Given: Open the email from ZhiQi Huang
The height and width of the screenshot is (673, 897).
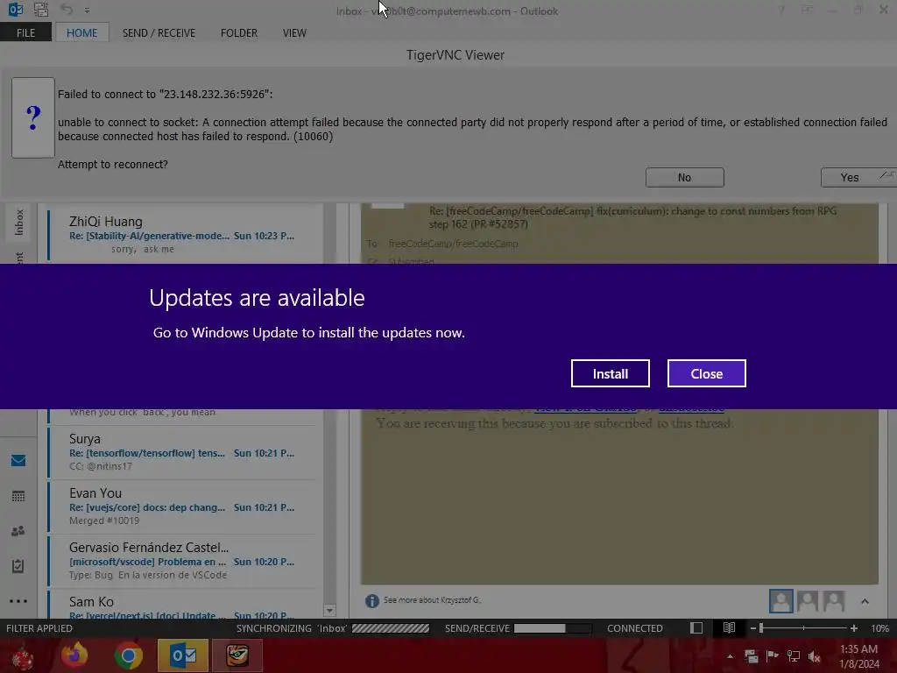Looking at the screenshot, I should coord(183,233).
